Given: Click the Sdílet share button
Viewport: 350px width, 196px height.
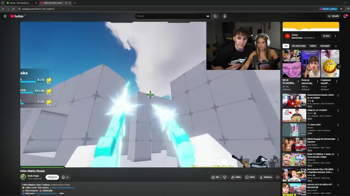Looking at the screenshot, I should (236, 177).
